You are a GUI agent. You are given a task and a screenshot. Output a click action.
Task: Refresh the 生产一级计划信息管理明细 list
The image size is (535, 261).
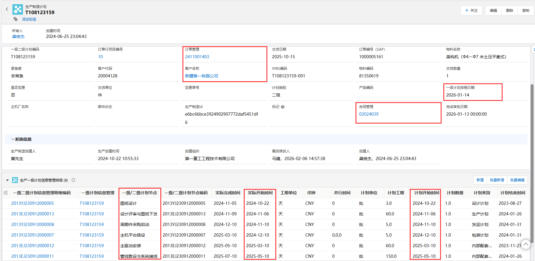[x=73, y=180]
